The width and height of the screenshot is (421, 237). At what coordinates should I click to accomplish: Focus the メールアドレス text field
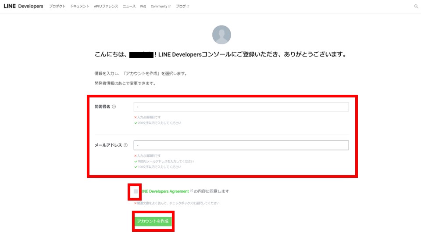point(241,145)
